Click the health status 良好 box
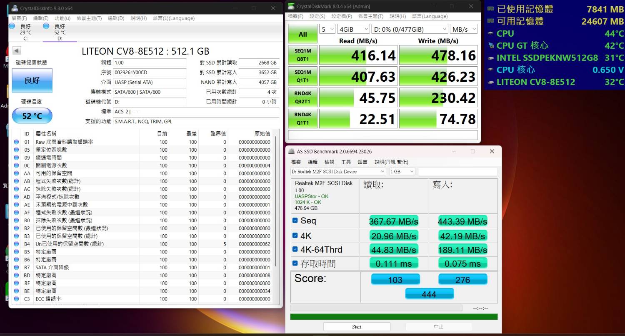 (32, 80)
